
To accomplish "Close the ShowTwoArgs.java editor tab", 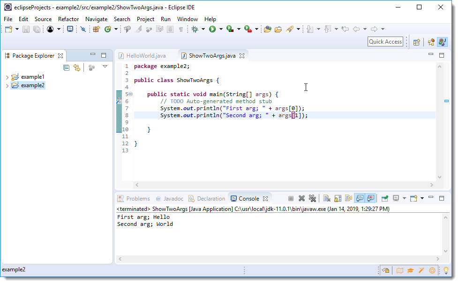I will click(x=242, y=56).
